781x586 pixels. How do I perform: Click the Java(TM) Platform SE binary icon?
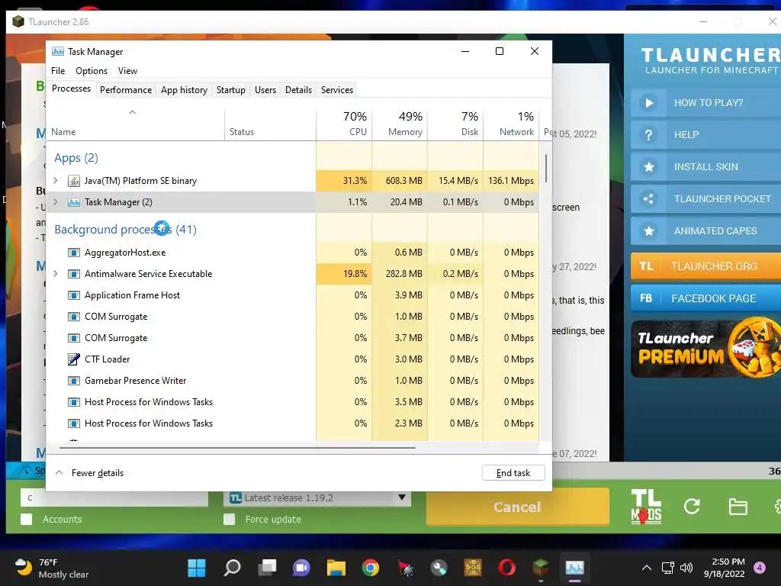[x=74, y=181]
